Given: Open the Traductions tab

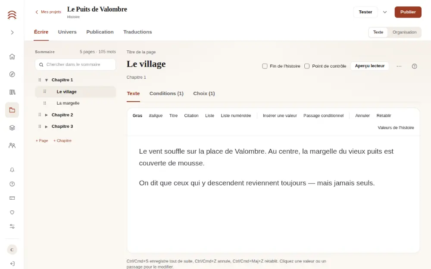Looking at the screenshot, I should (x=138, y=32).
